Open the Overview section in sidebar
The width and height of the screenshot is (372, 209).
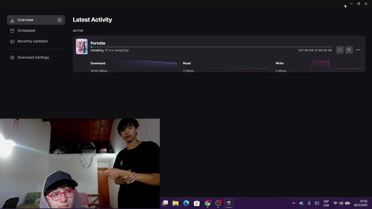[36, 20]
